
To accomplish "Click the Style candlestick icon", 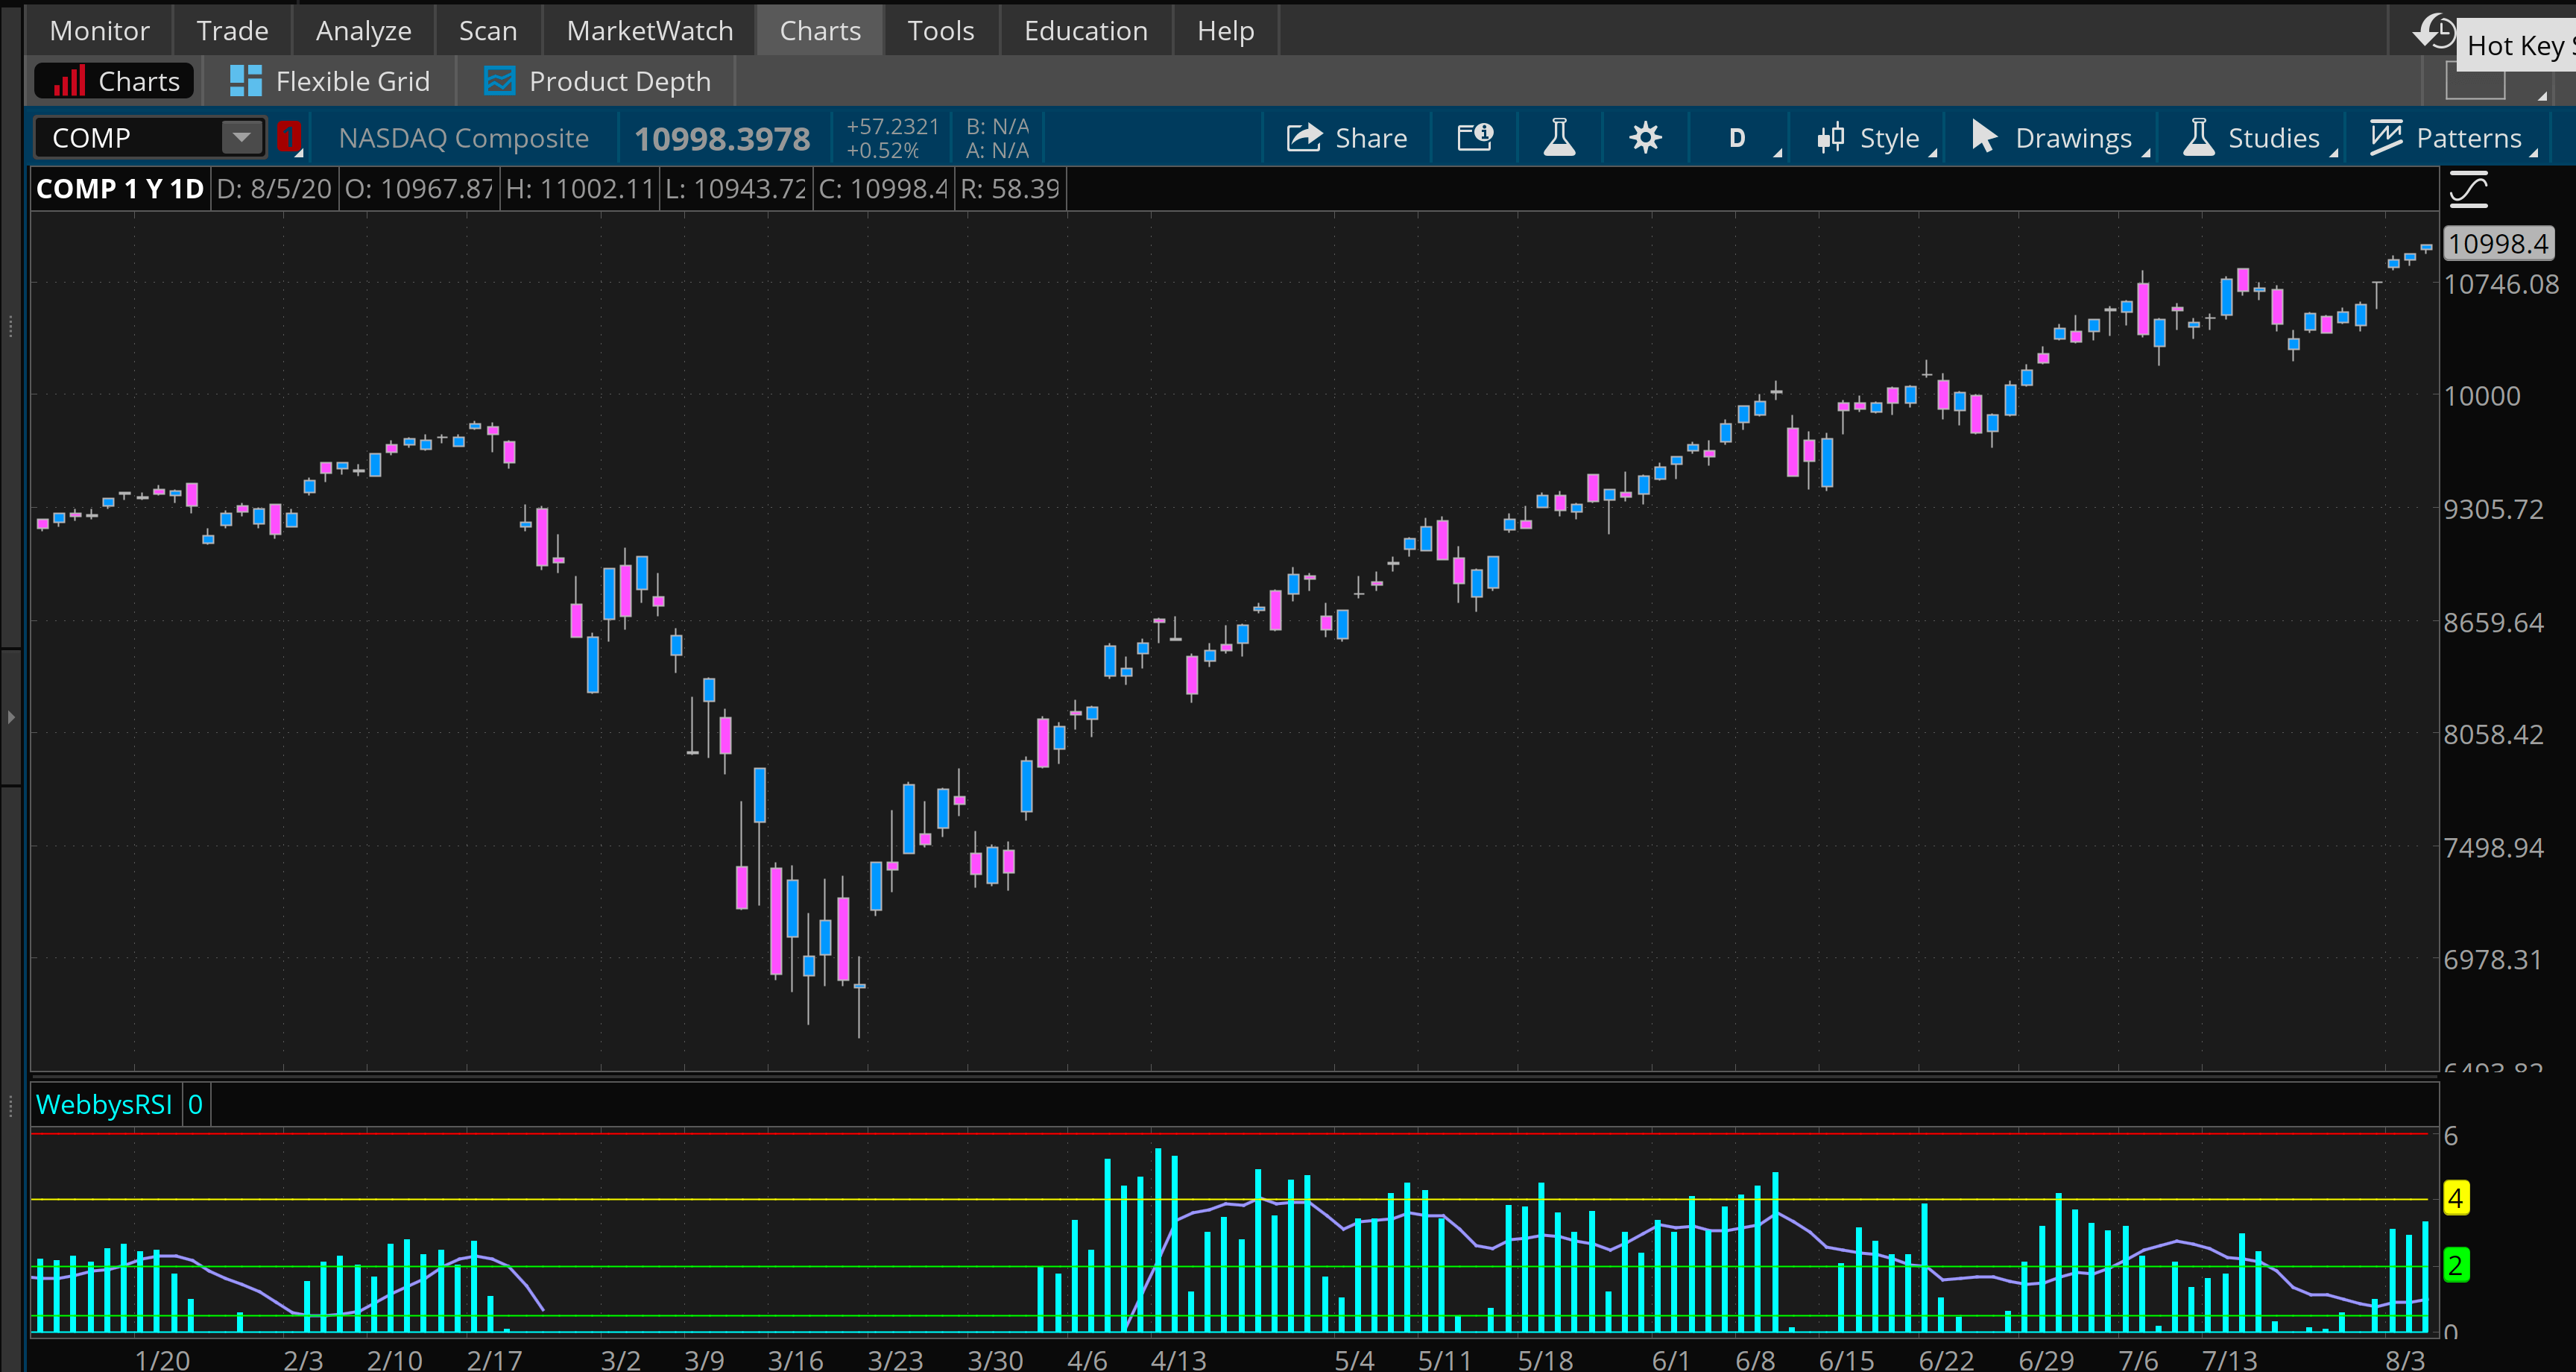I will (x=1830, y=137).
